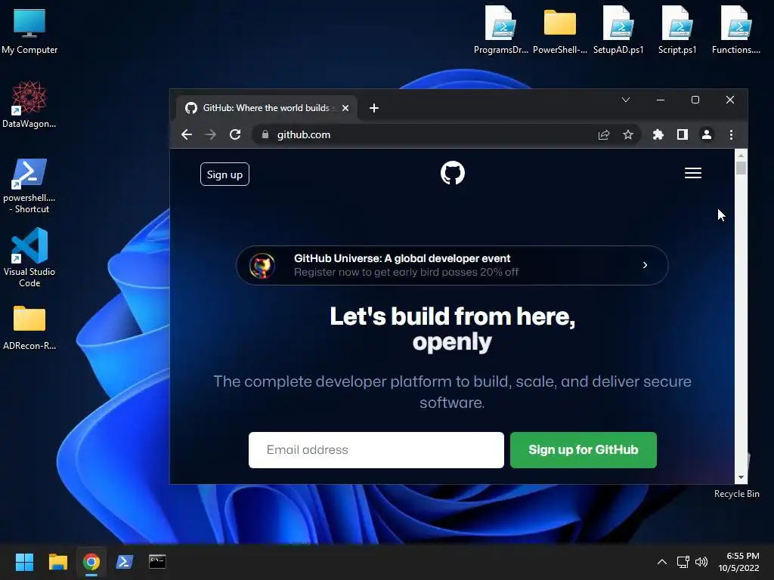This screenshot has width=774, height=580.
Task: Click Chrome icon in taskbar
Action: pos(91,562)
